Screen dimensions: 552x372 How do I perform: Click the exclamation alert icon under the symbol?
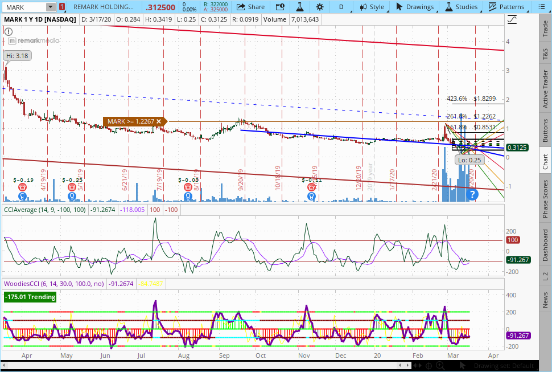(7, 30)
